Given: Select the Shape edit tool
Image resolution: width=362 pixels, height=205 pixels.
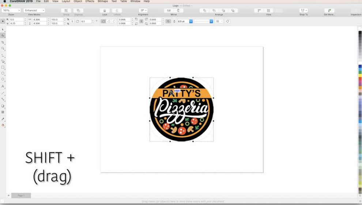Looking at the screenshot, I should point(3,35).
